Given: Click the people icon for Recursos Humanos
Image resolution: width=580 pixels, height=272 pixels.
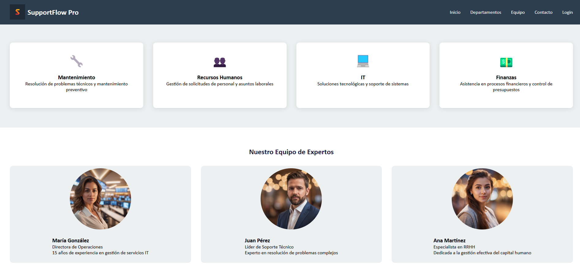Looking at the screenshot, I should coord(220,62).
